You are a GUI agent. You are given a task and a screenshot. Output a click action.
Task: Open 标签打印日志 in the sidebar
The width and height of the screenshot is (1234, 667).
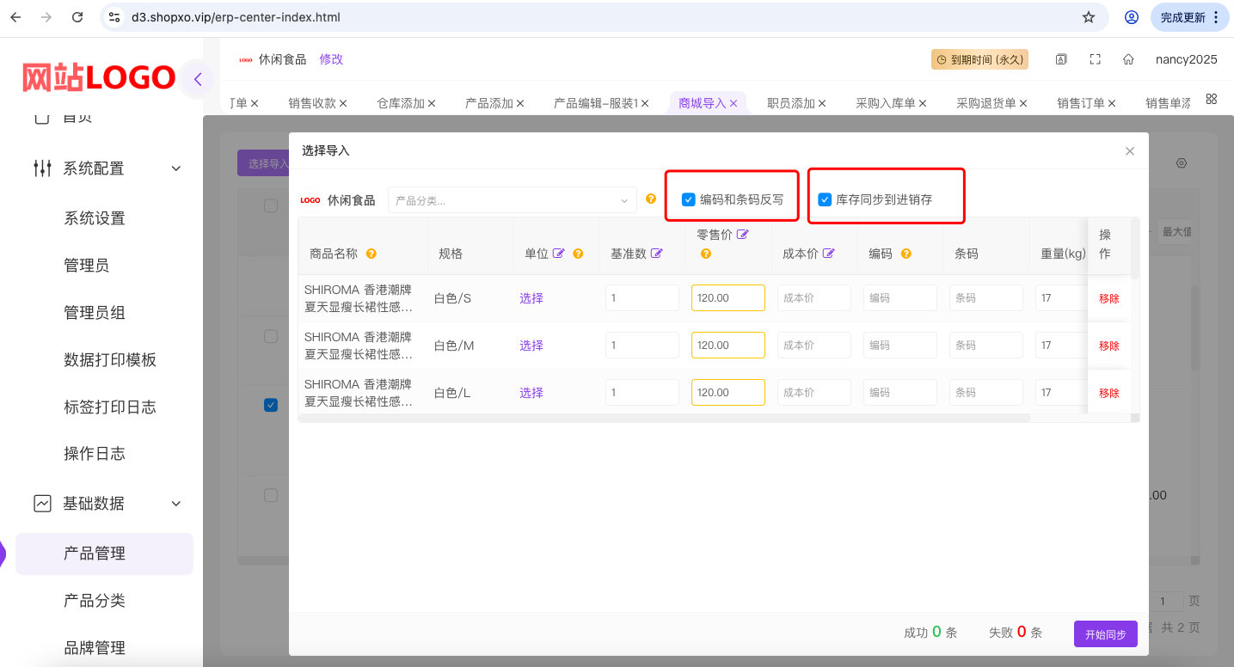coord(110,407)
